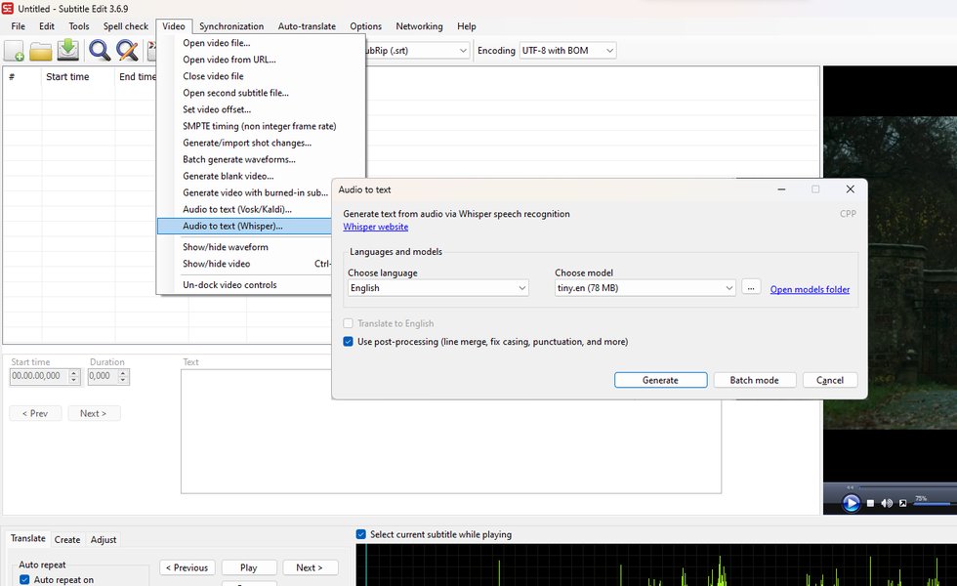This screenshot has height=586, width=957.
Task: Open the Help menu
Action: click(467, 26)
